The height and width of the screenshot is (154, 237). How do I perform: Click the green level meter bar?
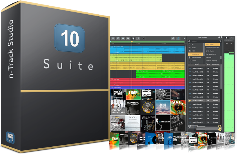[229, 92]
